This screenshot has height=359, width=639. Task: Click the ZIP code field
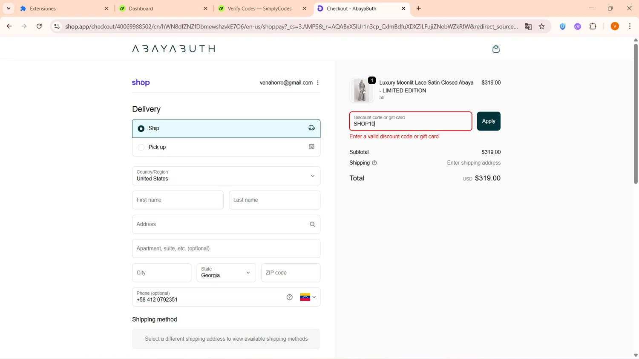pyautogui.click(x=291, y=273)
